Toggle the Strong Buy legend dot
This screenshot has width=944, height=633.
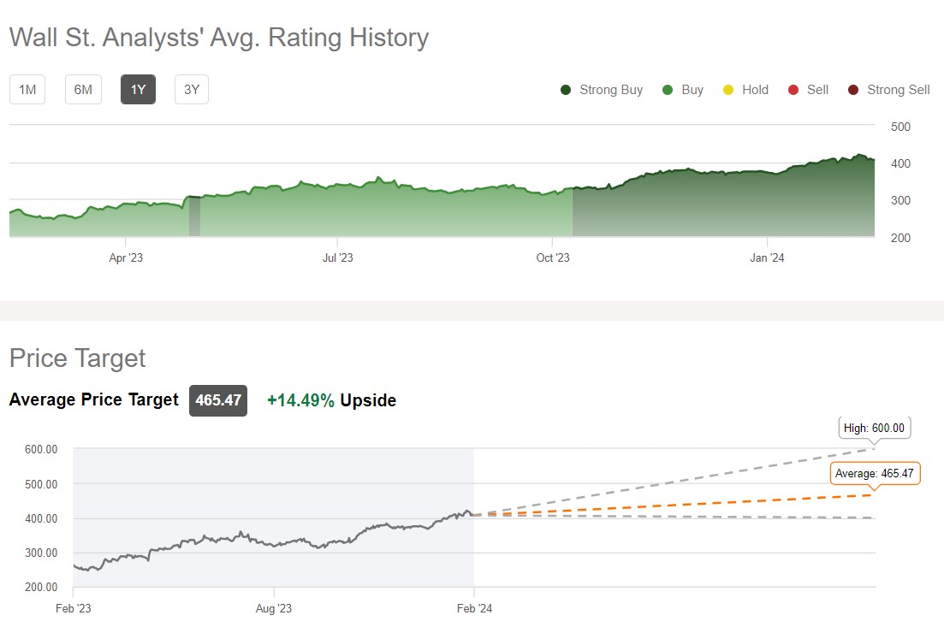pyautogui.click(x=566, y=90)
